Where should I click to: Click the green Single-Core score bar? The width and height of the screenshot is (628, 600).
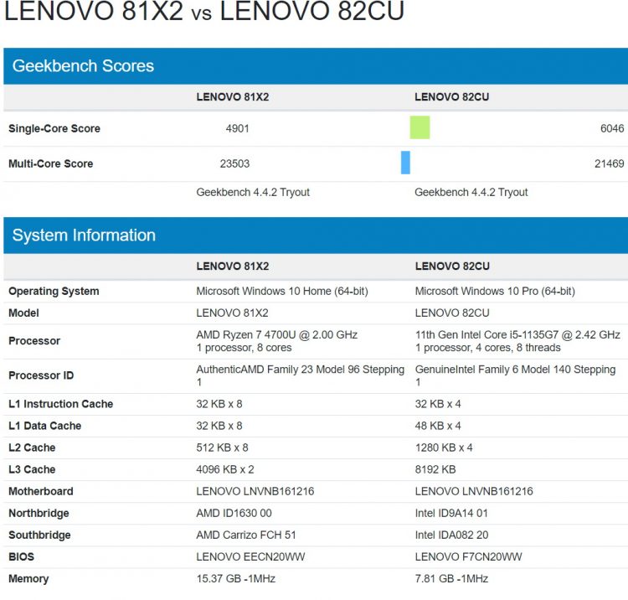[x=420, y=127]
